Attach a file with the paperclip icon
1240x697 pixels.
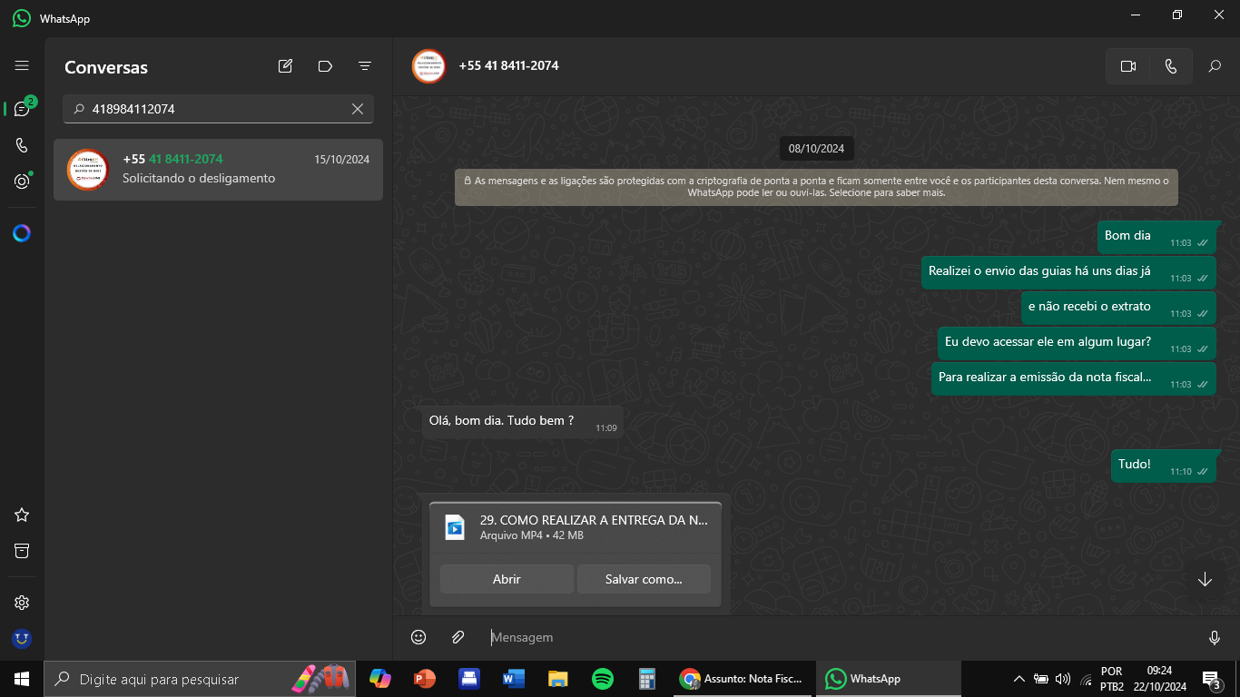(458, 637)
